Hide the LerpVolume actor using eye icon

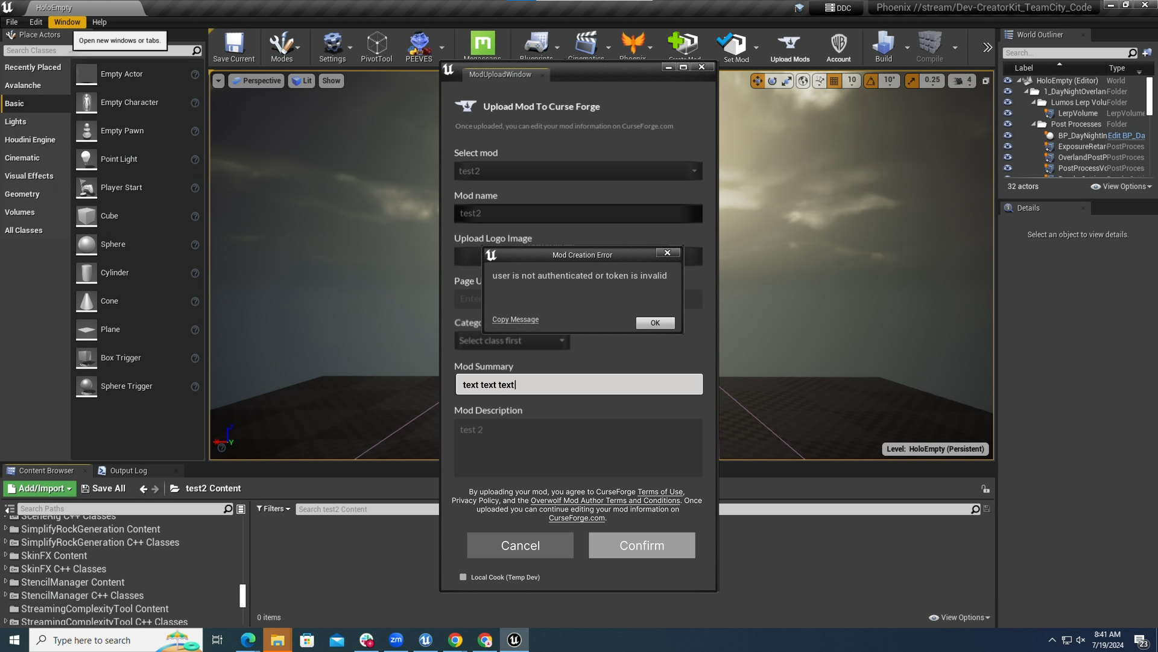tap(1007, 113)
